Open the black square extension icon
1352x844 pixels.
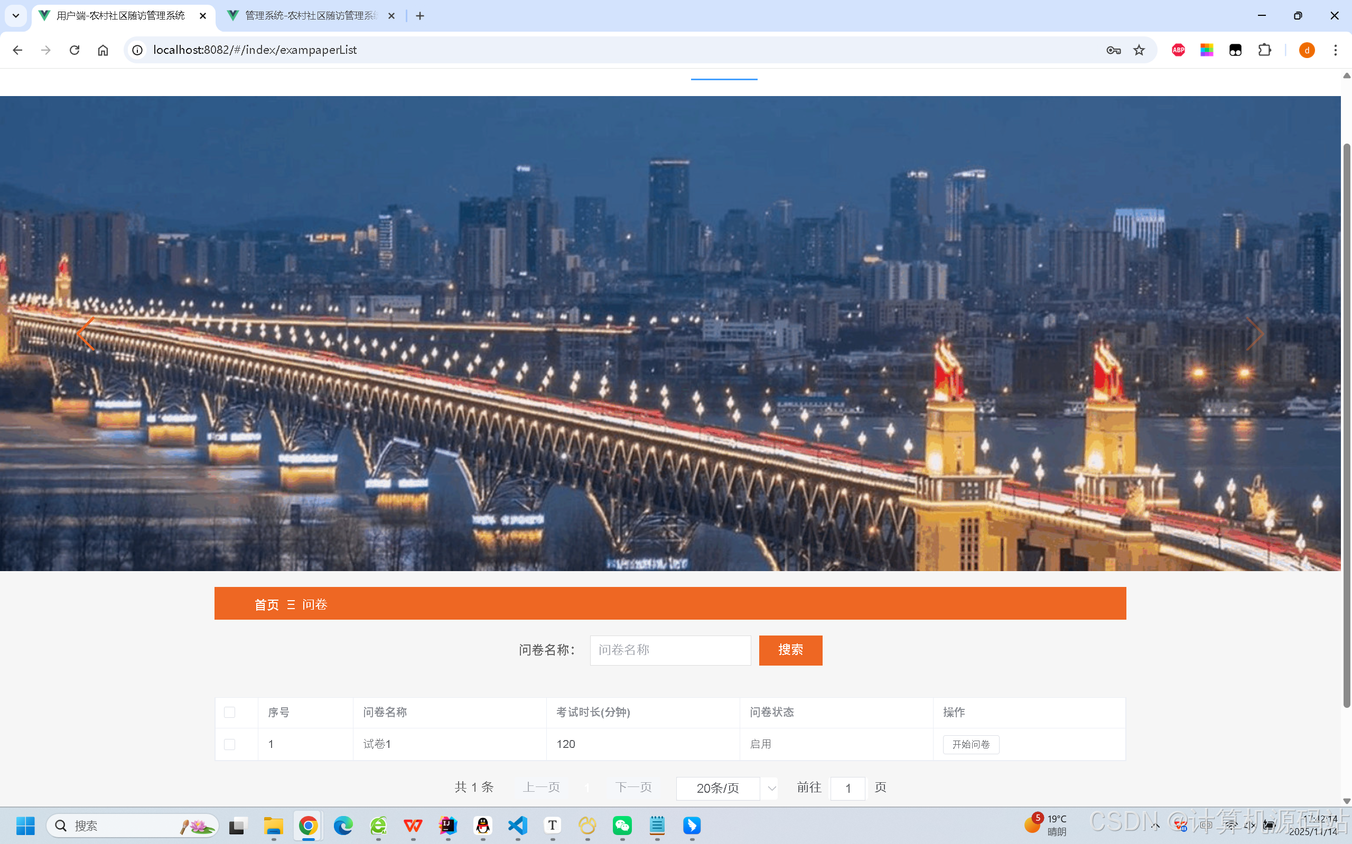[x=1235, y=50]
